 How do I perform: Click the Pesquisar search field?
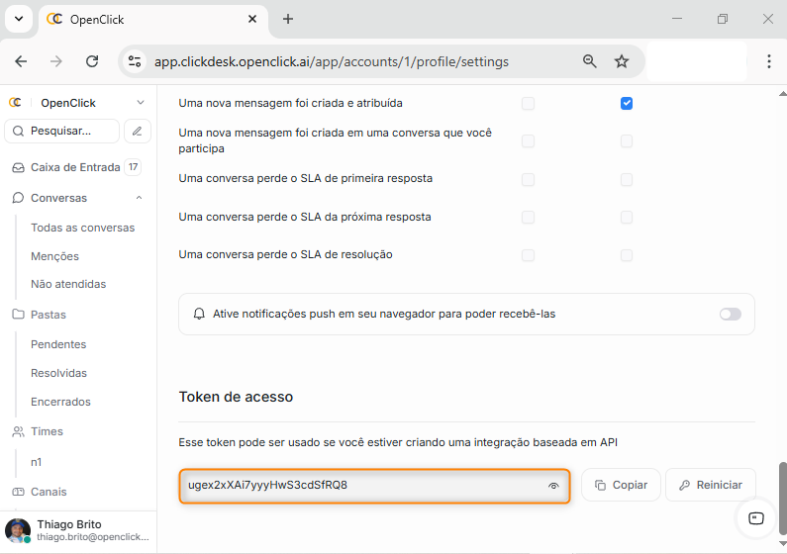pos(62,131)
